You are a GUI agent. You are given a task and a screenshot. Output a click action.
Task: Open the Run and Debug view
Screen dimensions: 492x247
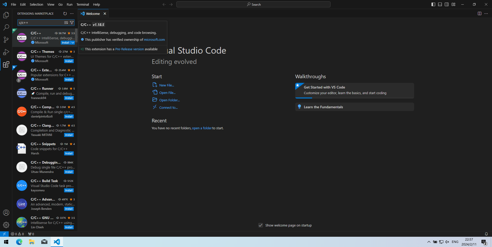6,52
